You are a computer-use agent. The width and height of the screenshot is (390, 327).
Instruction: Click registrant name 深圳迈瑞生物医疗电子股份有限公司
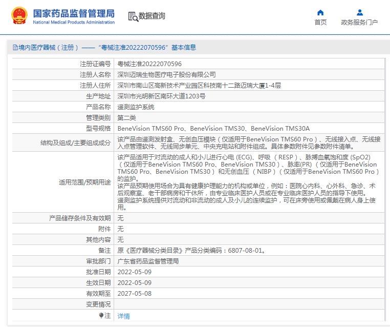tap(166, 75)
